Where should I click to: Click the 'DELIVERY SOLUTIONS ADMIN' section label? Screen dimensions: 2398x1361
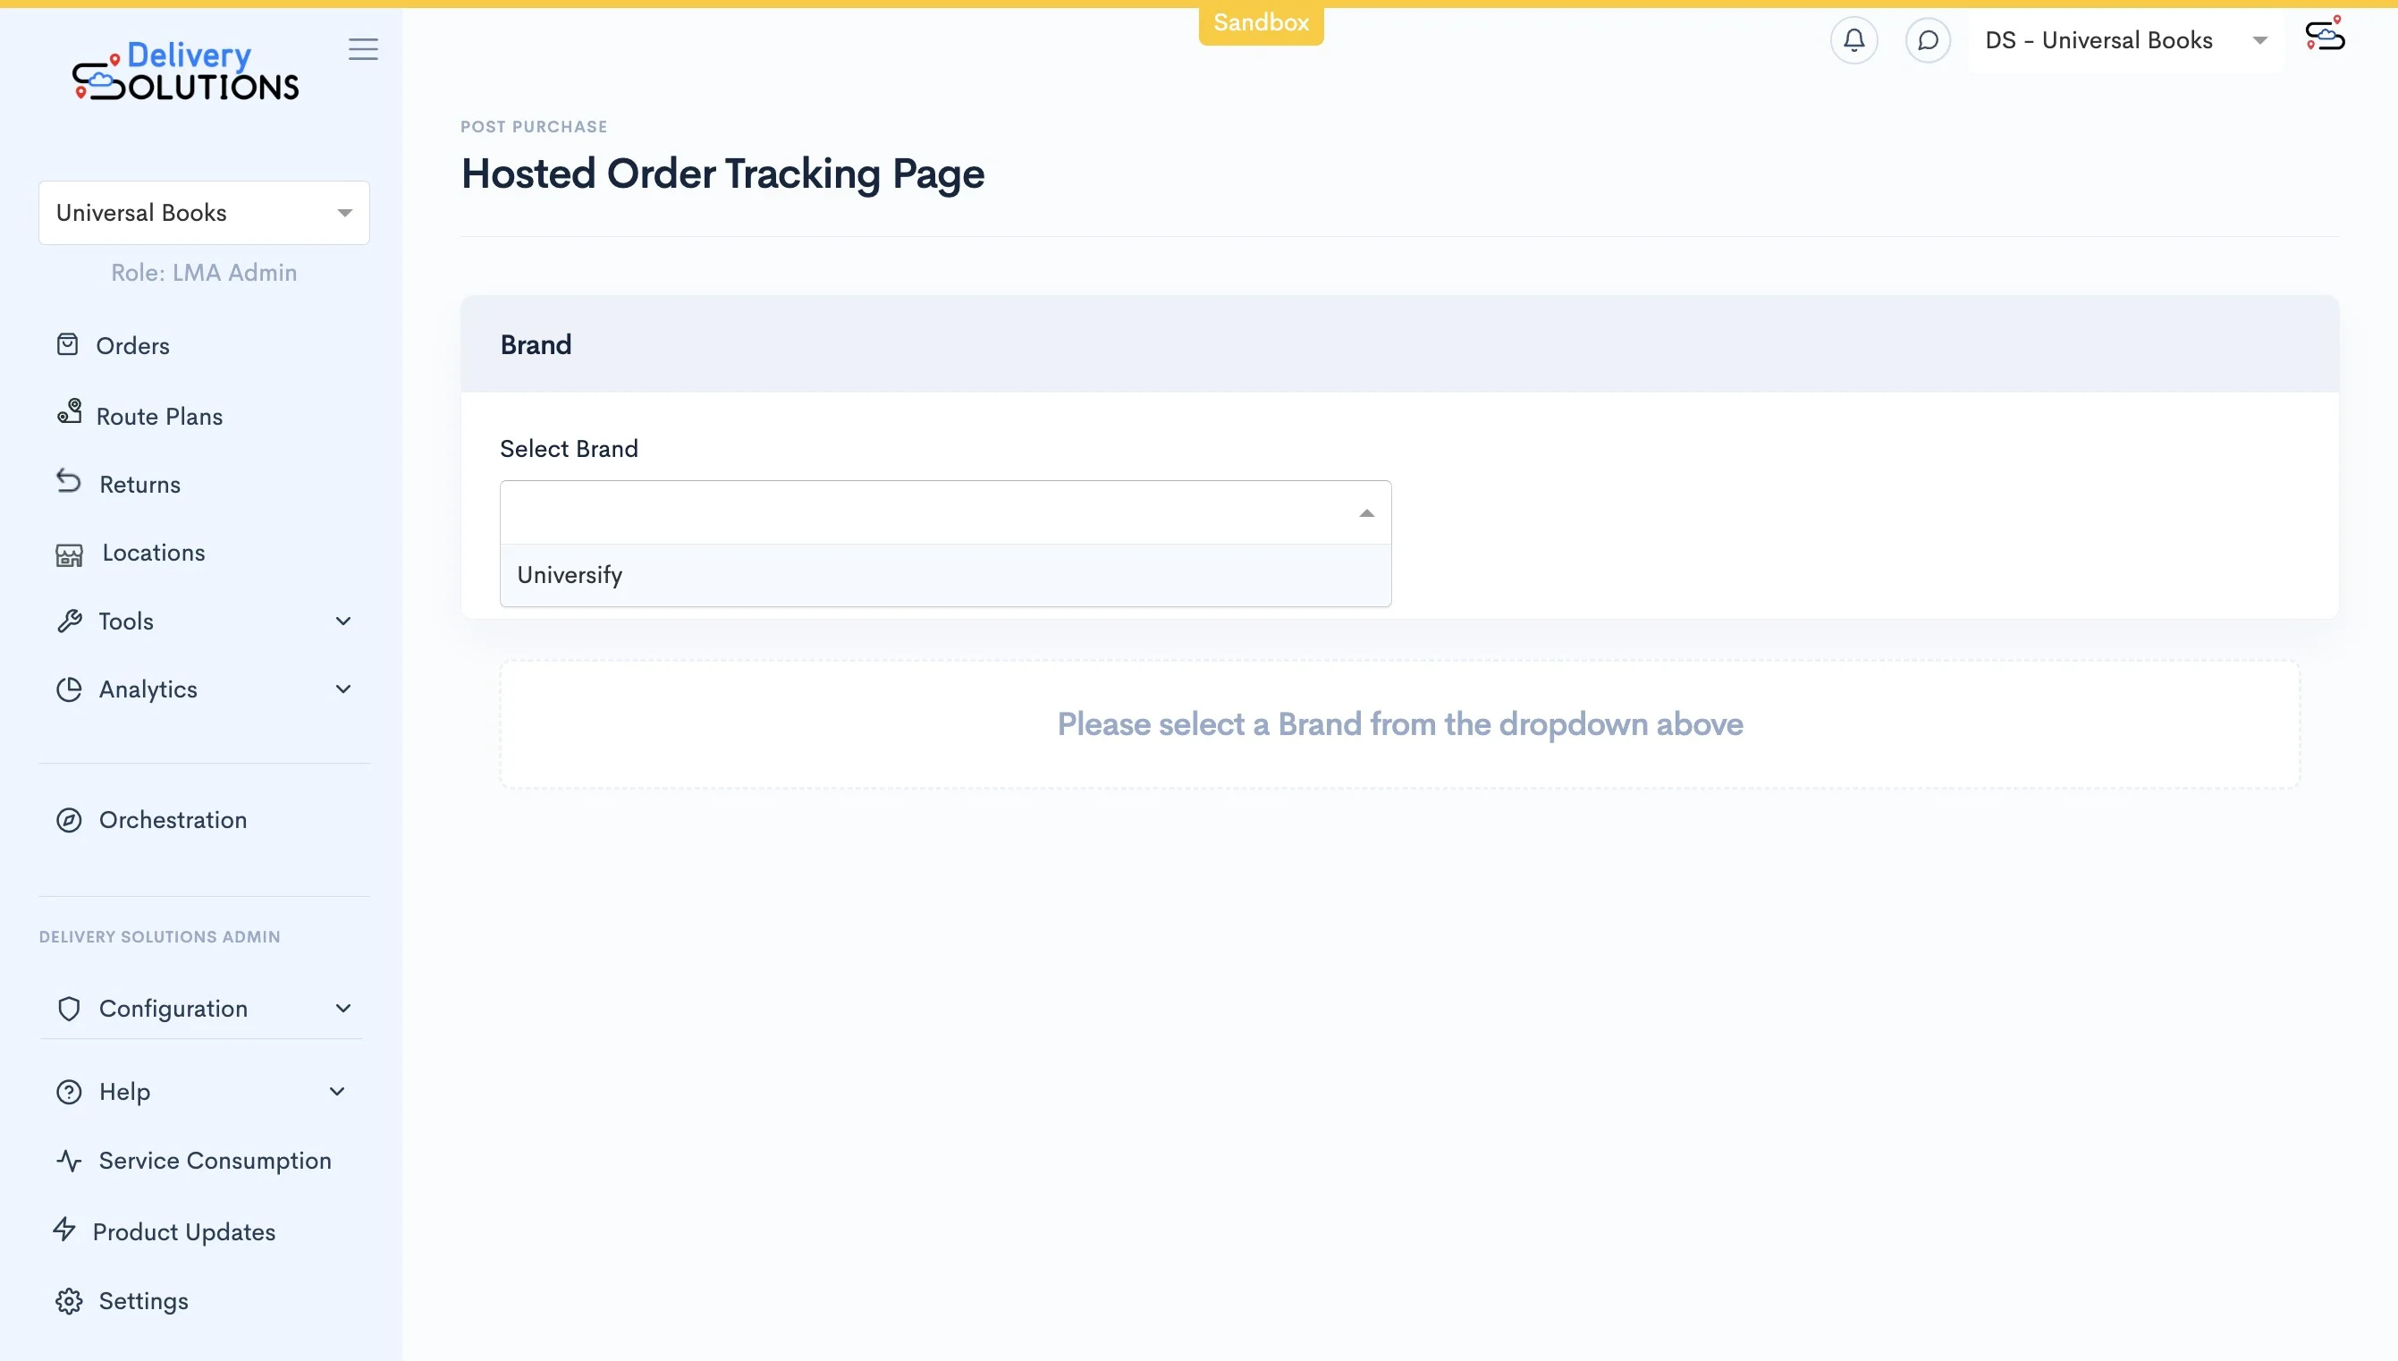tap(160, 936)
